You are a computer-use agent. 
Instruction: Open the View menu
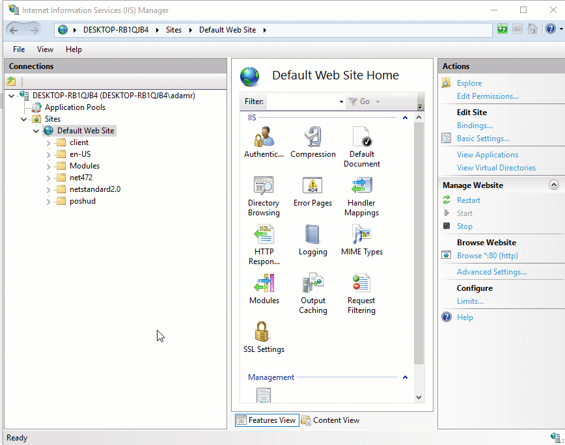[45, 49]
